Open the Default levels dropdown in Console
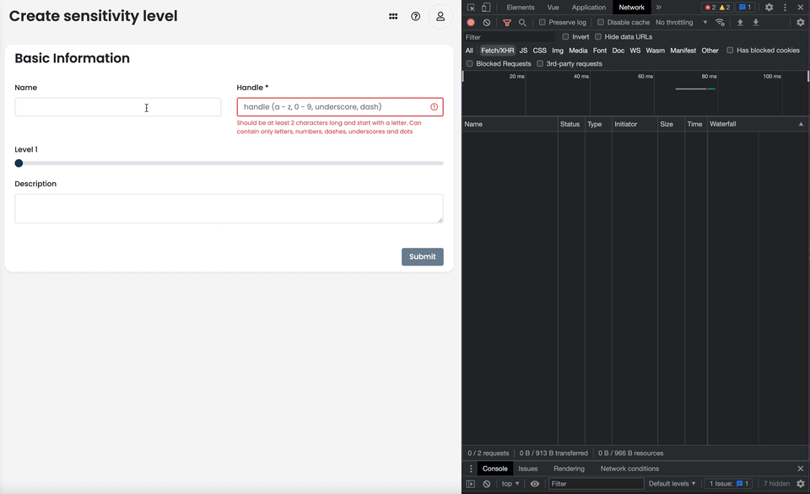The image size is (810, 494). tap(672, 483)
